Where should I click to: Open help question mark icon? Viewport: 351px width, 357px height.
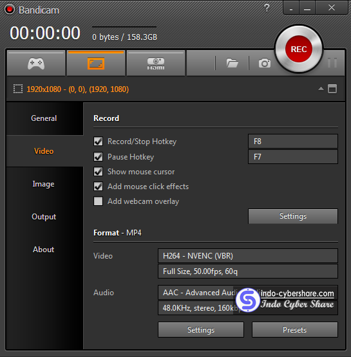[x=267, y=8]
